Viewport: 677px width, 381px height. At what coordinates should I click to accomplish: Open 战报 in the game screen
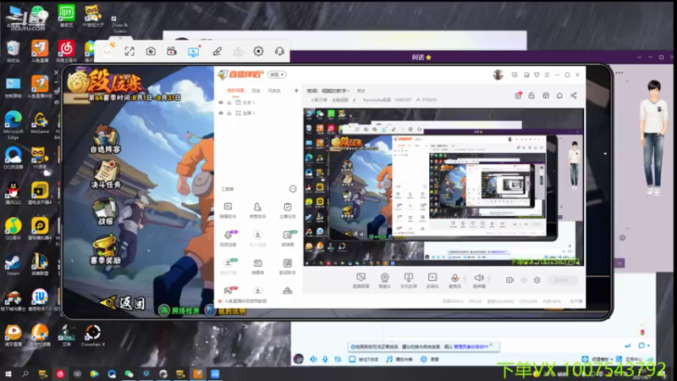(105, 212)
